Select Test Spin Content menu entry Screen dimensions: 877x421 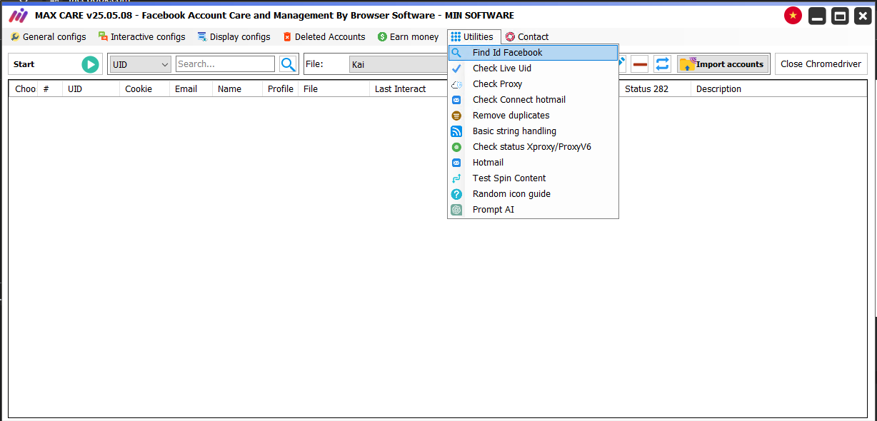pos(533,178)
